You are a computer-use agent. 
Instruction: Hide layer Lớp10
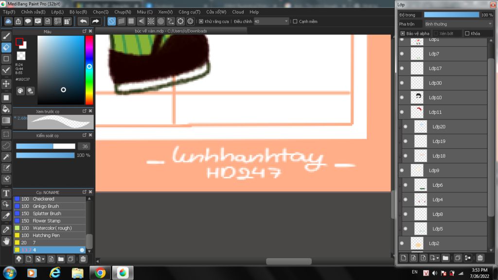pos(402,97)
